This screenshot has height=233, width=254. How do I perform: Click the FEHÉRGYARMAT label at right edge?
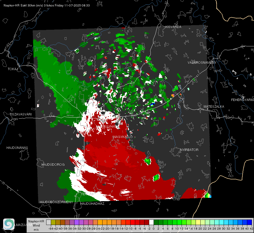pyautogui.click(x=243, y=100)
